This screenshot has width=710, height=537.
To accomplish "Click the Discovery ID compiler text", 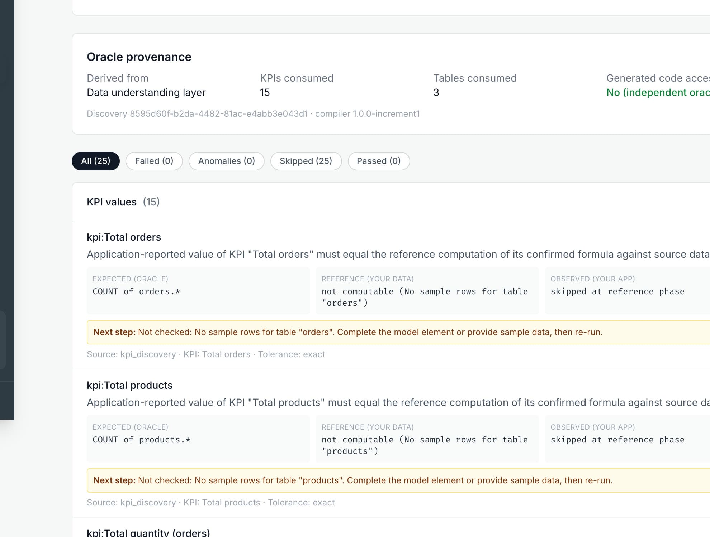I will [x=253, y=114].
